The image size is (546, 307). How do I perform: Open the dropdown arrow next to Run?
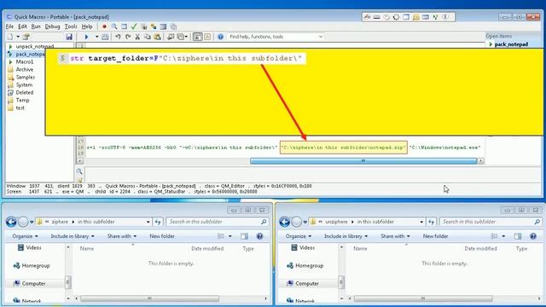coord(96,37)
